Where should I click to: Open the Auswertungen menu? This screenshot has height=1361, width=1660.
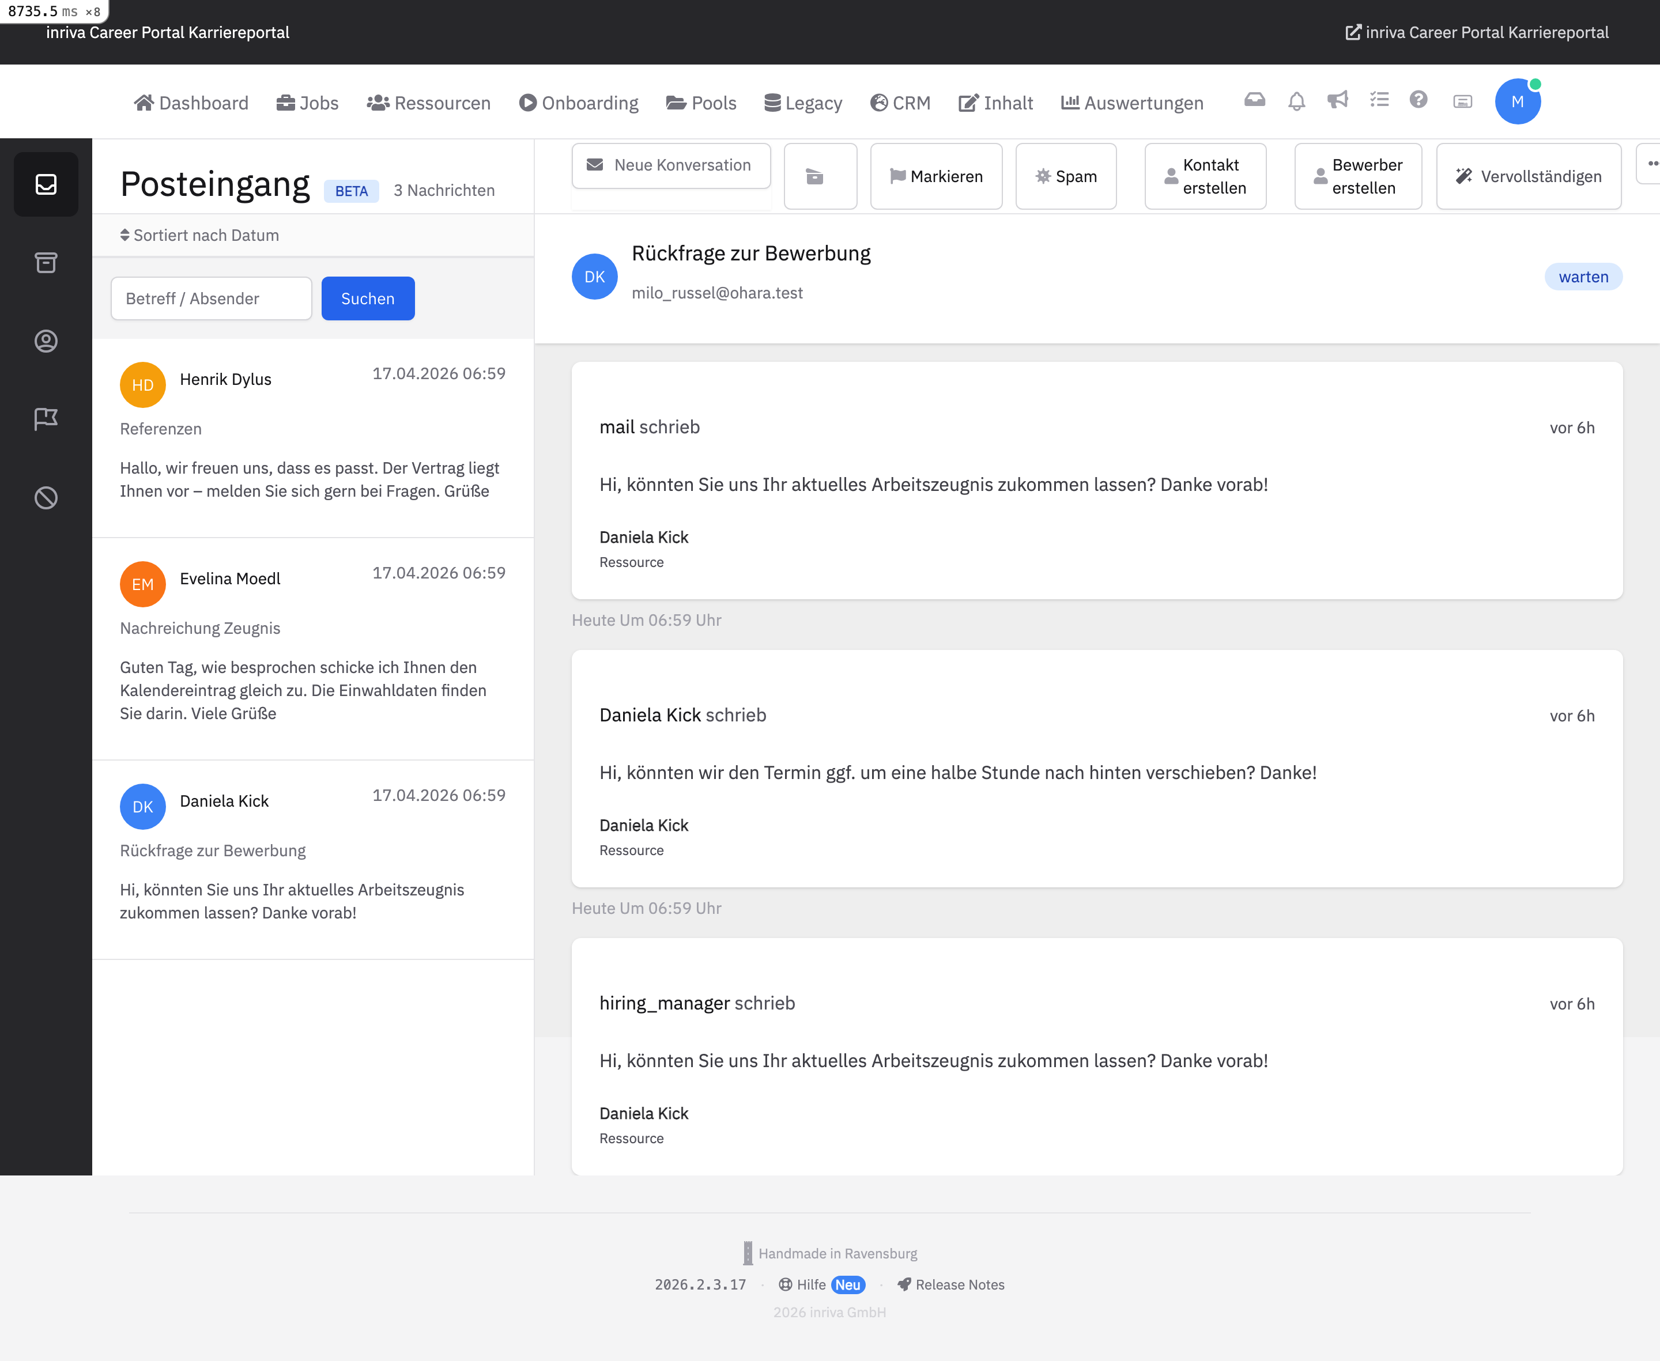coord(1132,103)
